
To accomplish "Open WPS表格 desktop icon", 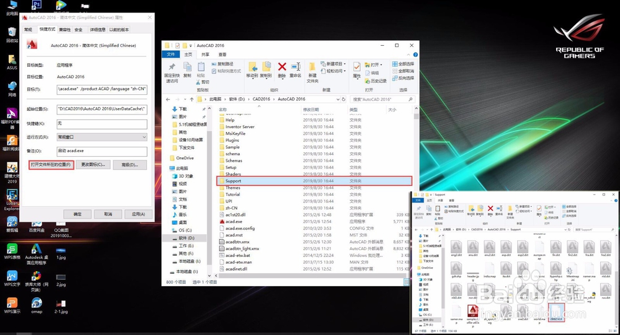I will [x=12, y=251].
